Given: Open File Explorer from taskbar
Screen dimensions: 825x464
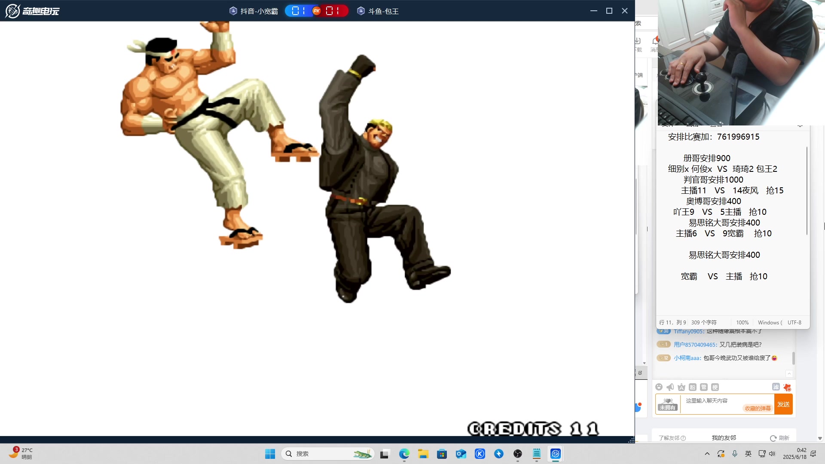Looking at the screenshot, I should pyautogui.click(x=423, y=454).
